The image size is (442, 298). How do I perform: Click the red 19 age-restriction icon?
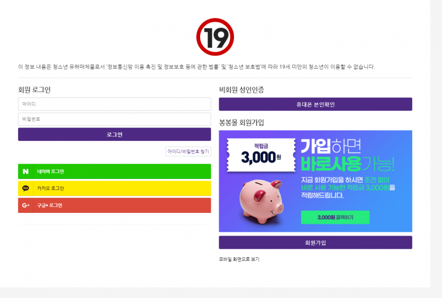[x=215, y=37]
